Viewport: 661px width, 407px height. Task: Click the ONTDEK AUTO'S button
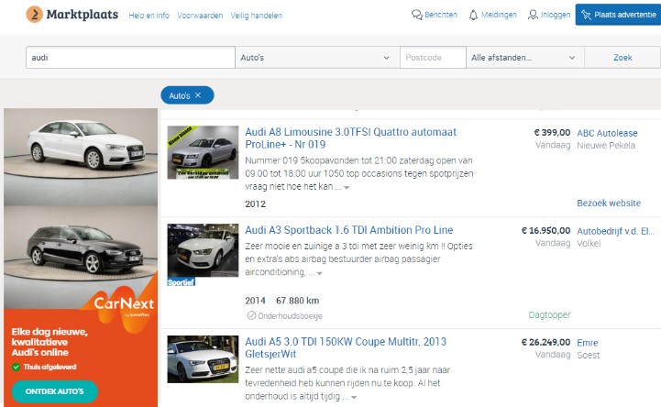click(x=54, y=391)
